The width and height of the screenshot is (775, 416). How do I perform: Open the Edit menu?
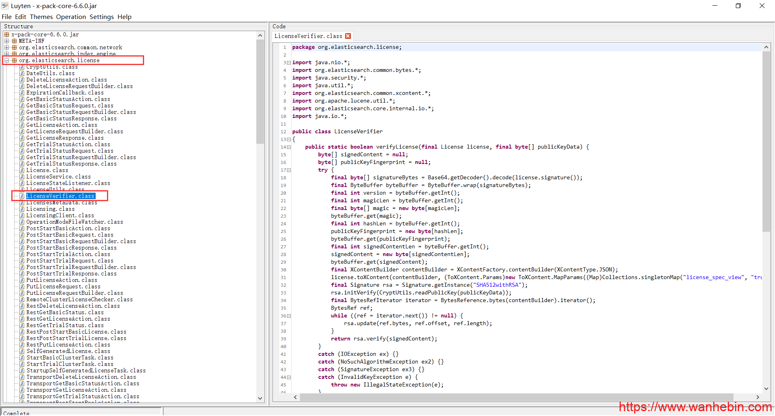tap(21, 17)
